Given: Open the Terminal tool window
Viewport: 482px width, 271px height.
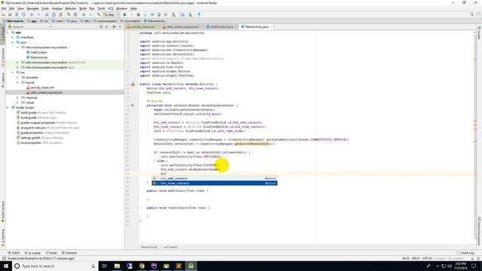Looking at the screenshot, I should pyautogui.click(x=69, y=253).
